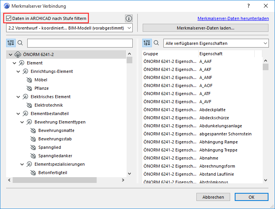Open the 2.2 Vorentwurf stage dropdown
This screenshot has height=209, width=275.
click(69, 28)
